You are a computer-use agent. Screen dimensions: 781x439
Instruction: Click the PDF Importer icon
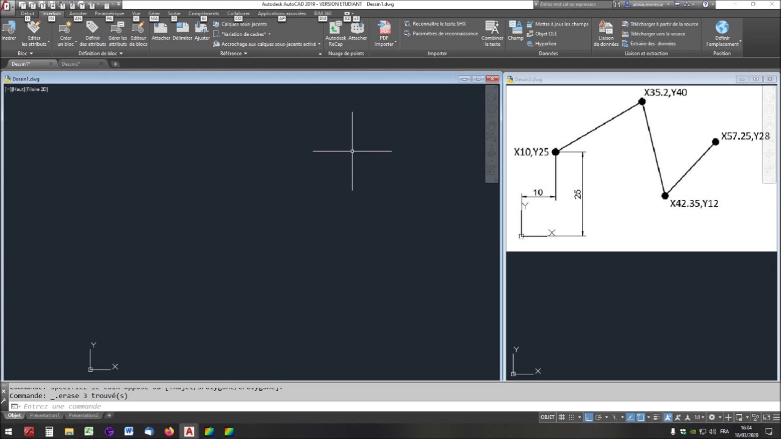click(384, 27)
